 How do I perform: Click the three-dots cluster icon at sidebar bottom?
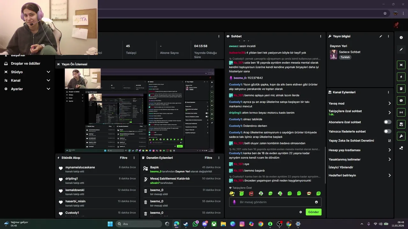pyautogui.click(x=401, y=148)
